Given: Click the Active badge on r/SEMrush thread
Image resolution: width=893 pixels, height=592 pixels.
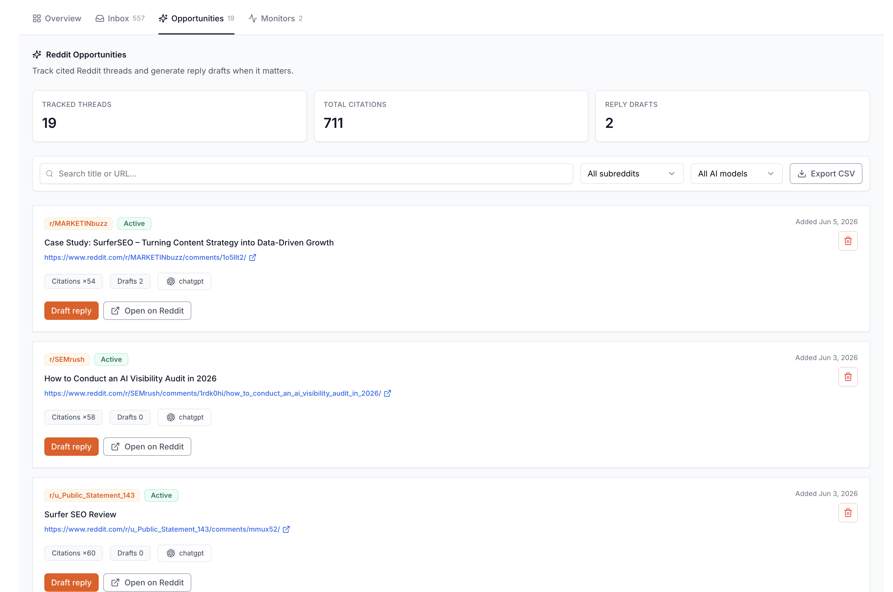Looking at the screenshot, I should coord(111,360).
